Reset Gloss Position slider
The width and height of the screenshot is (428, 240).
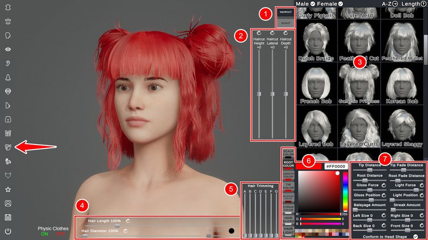pyautogui.click(x=383, y=195)
